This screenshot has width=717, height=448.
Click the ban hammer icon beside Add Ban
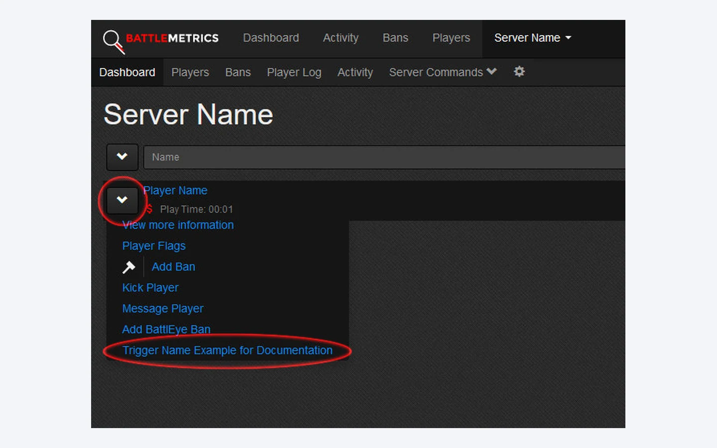pyautogui.click(x=129, y=267)
